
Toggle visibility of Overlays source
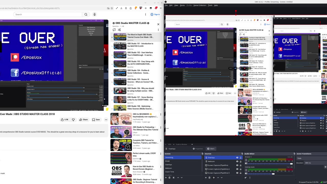click(x=237, y=158)
